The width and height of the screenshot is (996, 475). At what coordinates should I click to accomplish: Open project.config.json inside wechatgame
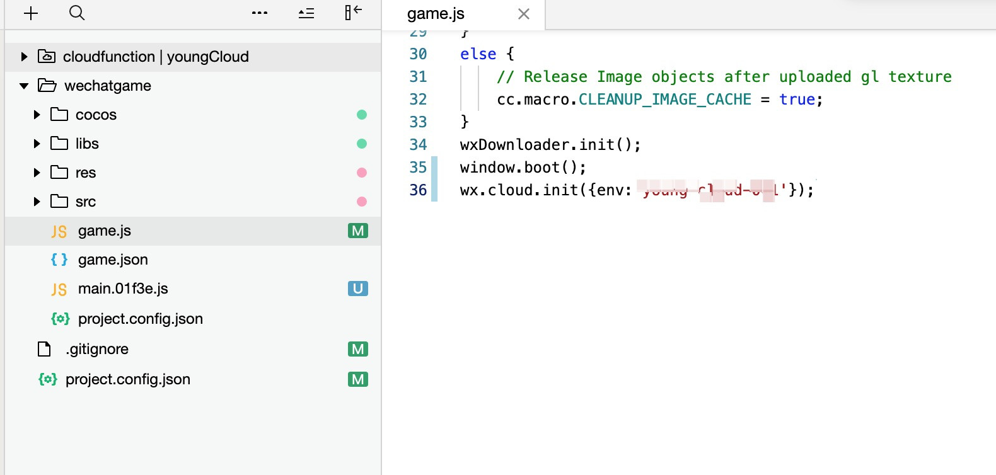click(x=140, y=319)
